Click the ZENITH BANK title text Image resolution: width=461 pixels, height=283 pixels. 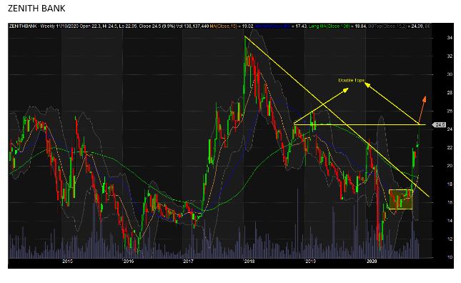click(x=36, y=9)
